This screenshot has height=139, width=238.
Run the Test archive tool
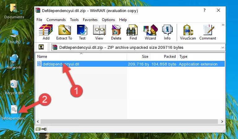[82, 32]
